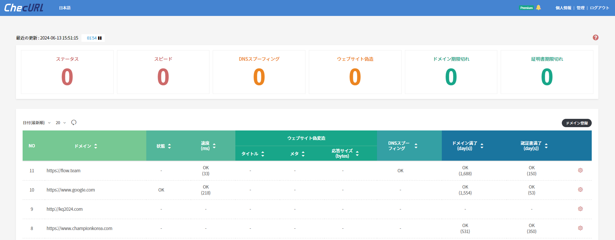Open the red help question mark icon

click(x=595, y=38)
